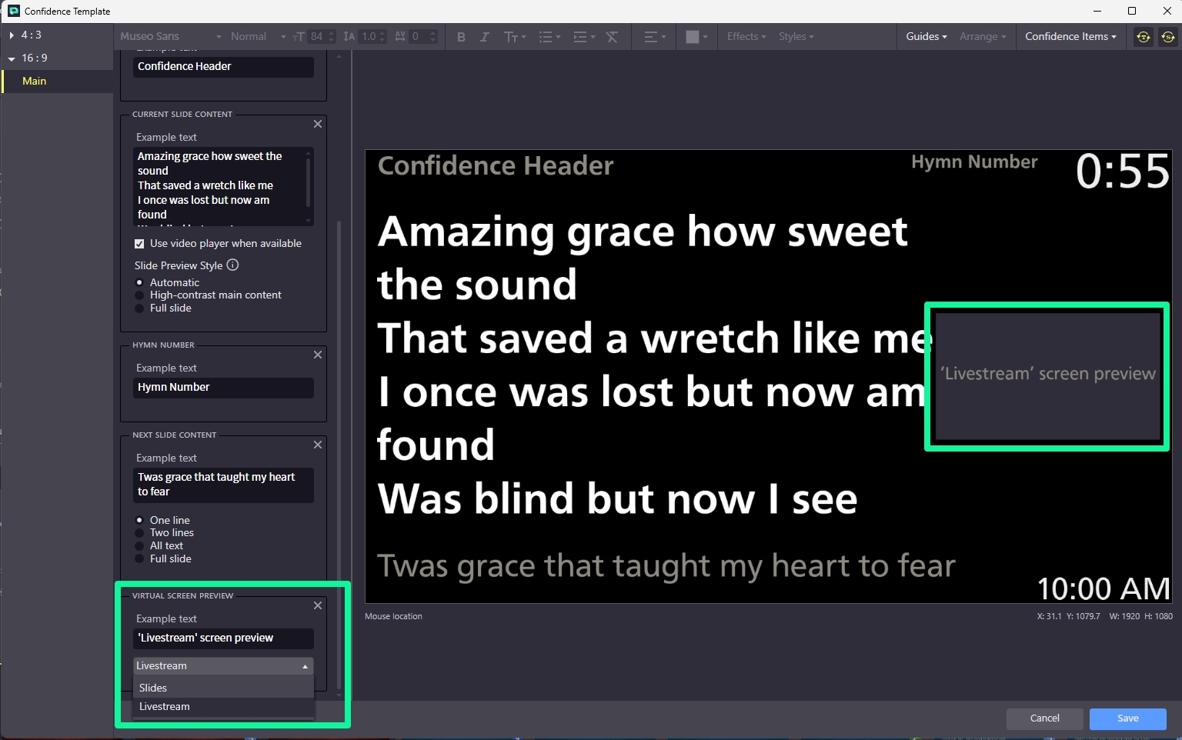Select the Main template in sidebar
The width and height of the screenshot is (1182, 740).
tap(35, 82)
